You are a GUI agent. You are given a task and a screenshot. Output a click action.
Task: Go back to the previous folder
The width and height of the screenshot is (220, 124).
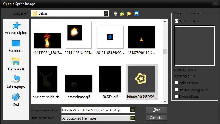tap(116, 14)
